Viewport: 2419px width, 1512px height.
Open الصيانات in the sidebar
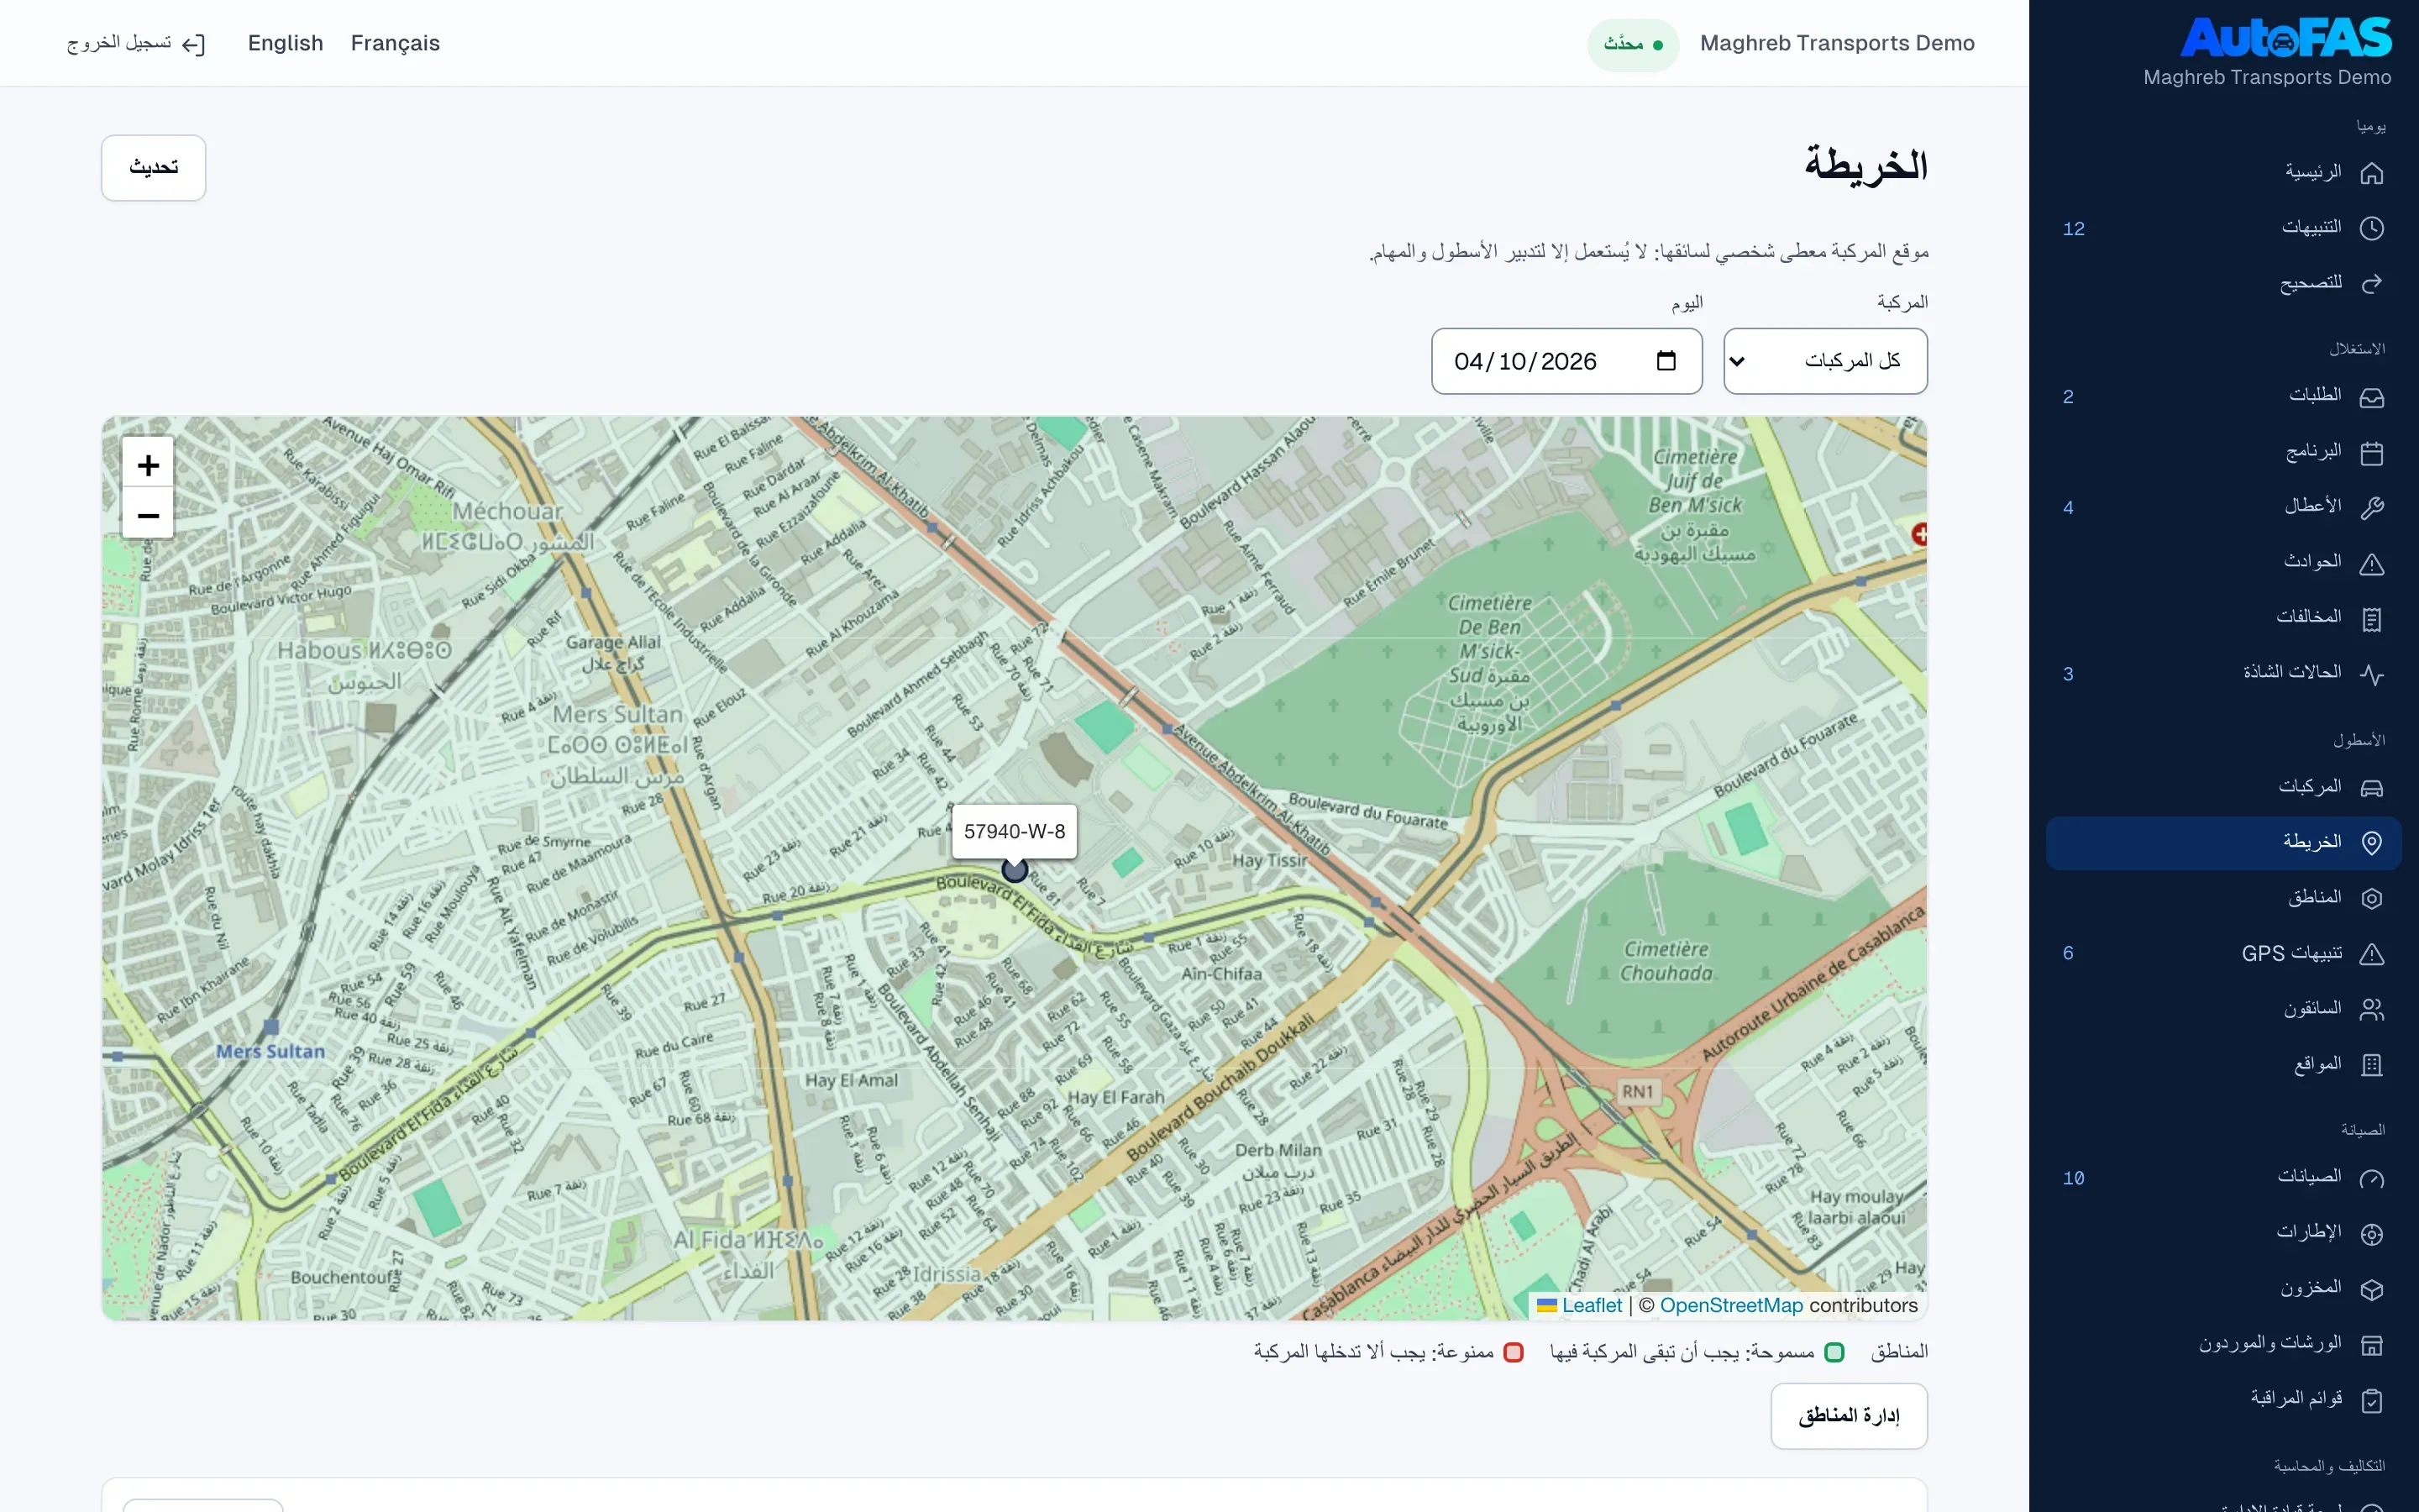[2223, 1177]
